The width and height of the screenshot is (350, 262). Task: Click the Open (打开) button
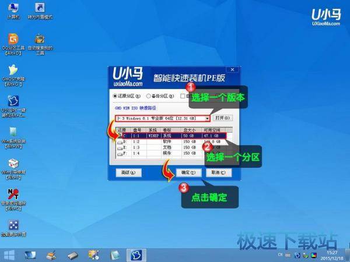[223, 118]
